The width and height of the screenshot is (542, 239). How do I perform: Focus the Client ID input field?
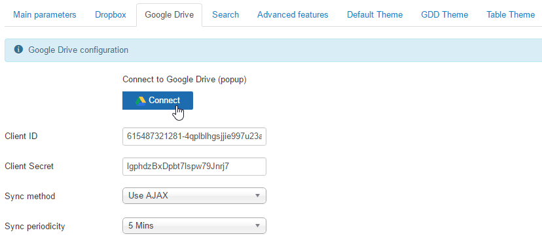click(x=194, y=136)
